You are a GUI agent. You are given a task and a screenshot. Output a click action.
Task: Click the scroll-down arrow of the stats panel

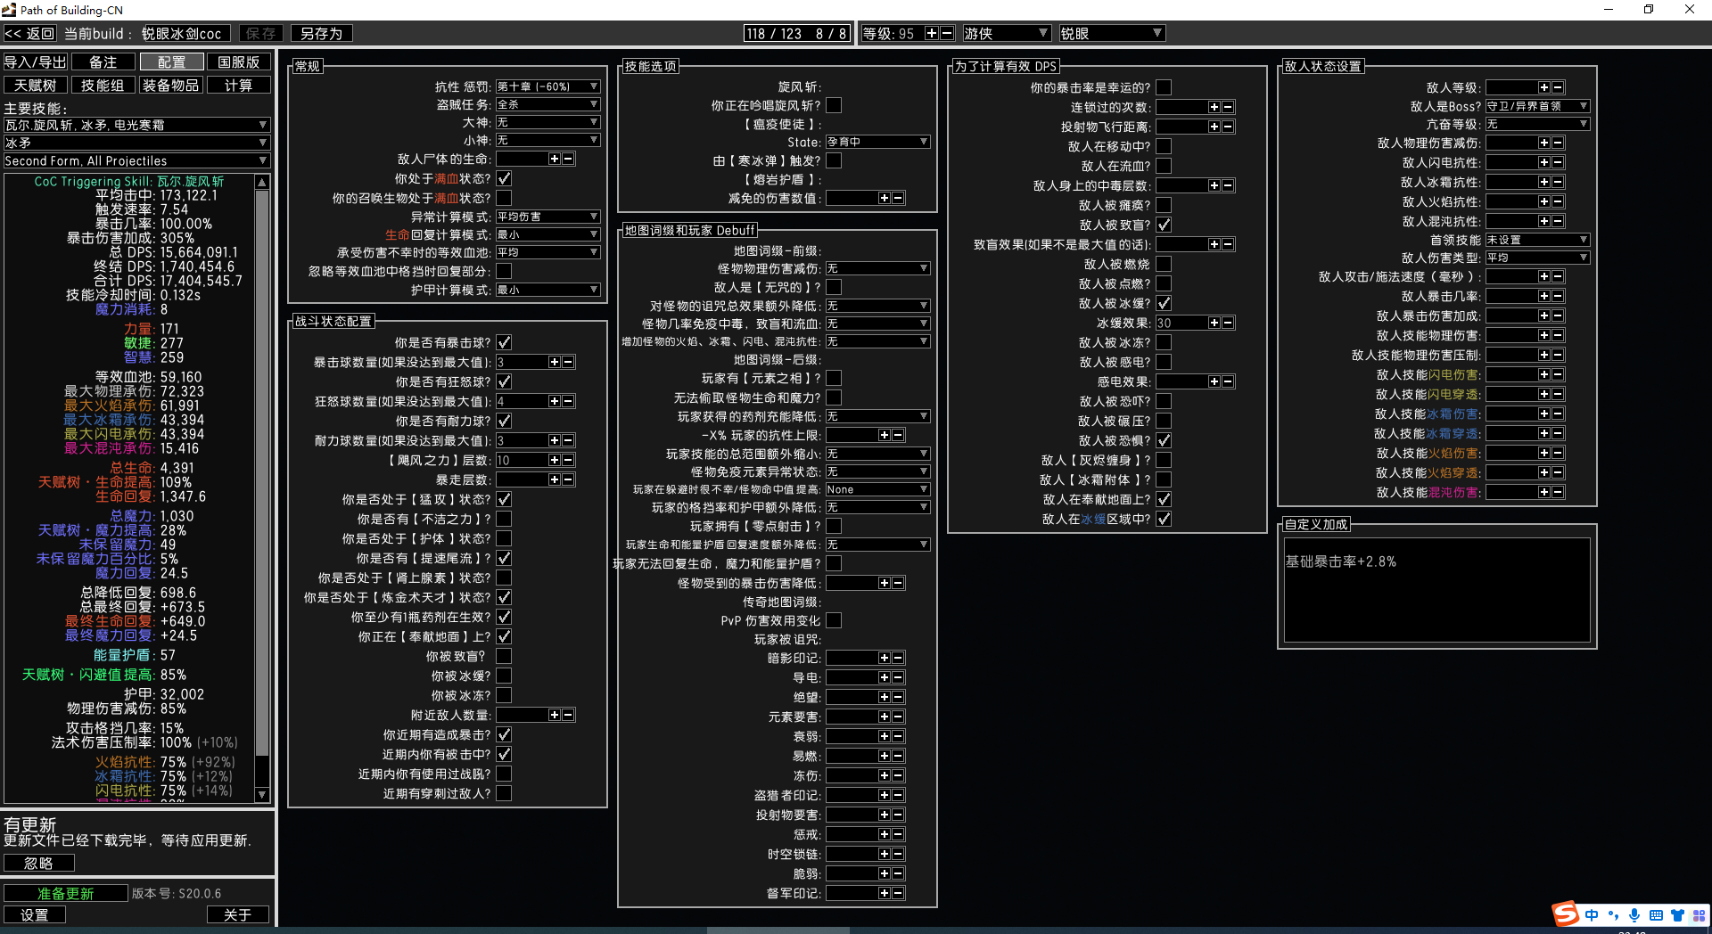pos(262,794)
